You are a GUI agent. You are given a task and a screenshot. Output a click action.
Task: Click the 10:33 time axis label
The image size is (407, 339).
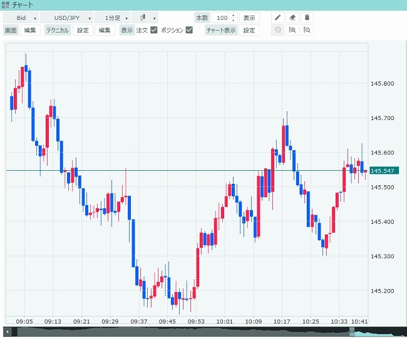point(339,321)
